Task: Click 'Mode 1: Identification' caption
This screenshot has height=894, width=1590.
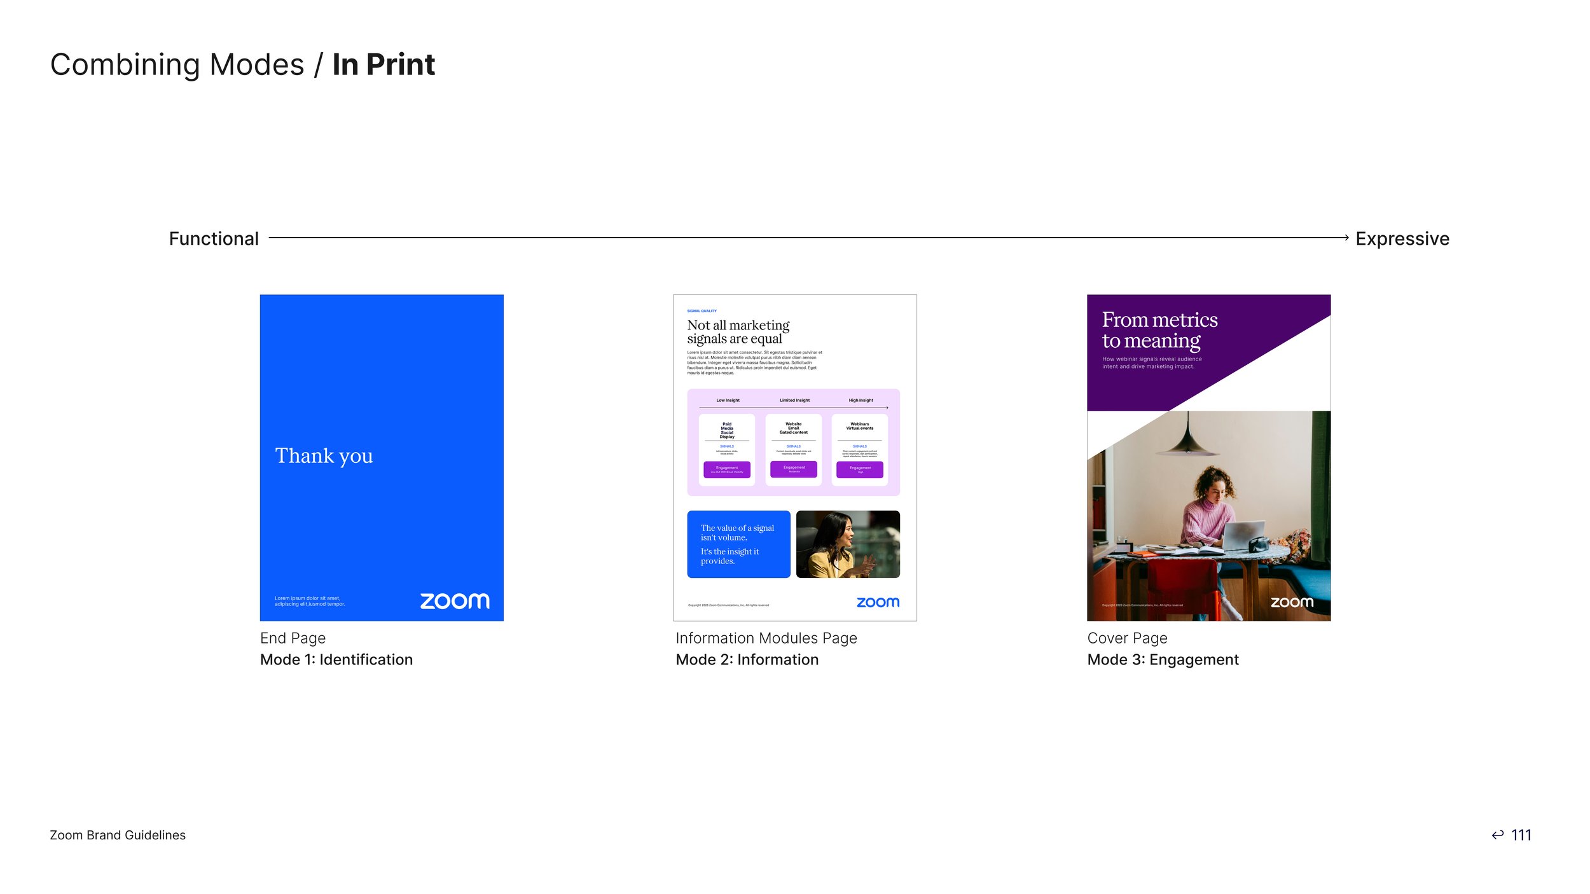Action: (336, 659)
